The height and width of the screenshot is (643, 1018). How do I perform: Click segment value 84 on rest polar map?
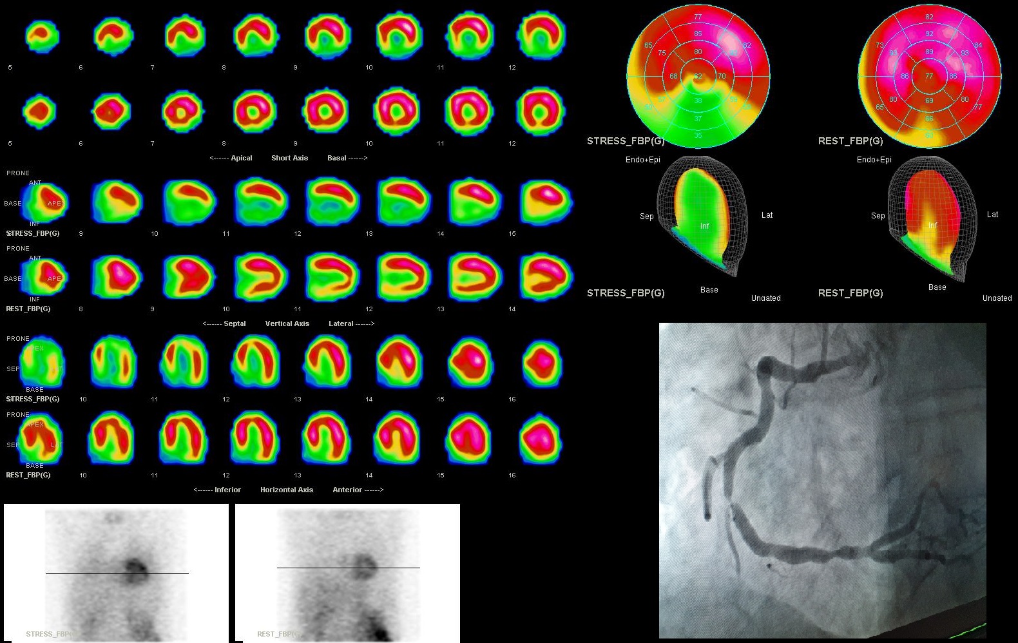(x=978, y=45)
